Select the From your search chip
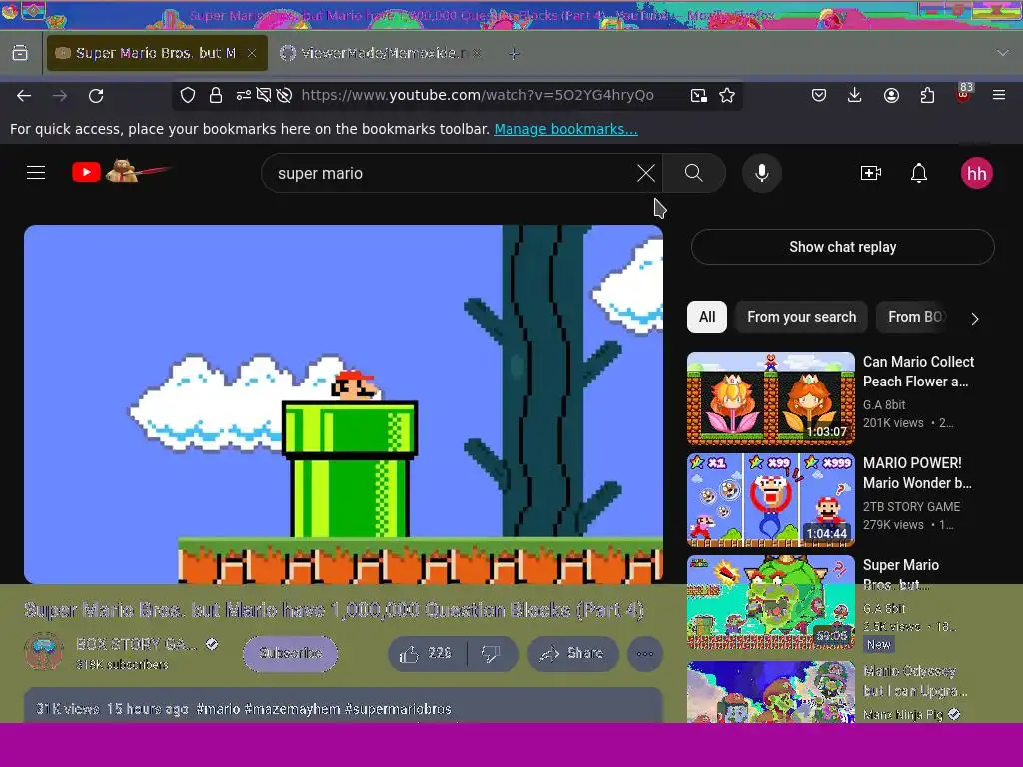The width and height of the screenshot is (1023, 767). [802, 317]
